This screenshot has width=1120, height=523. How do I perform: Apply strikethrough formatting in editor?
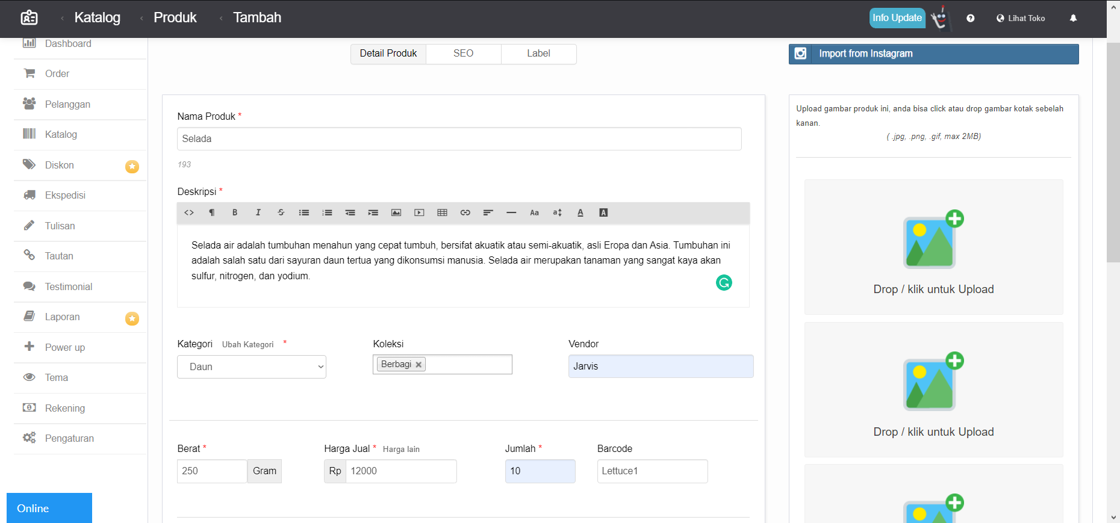point(281,212)
